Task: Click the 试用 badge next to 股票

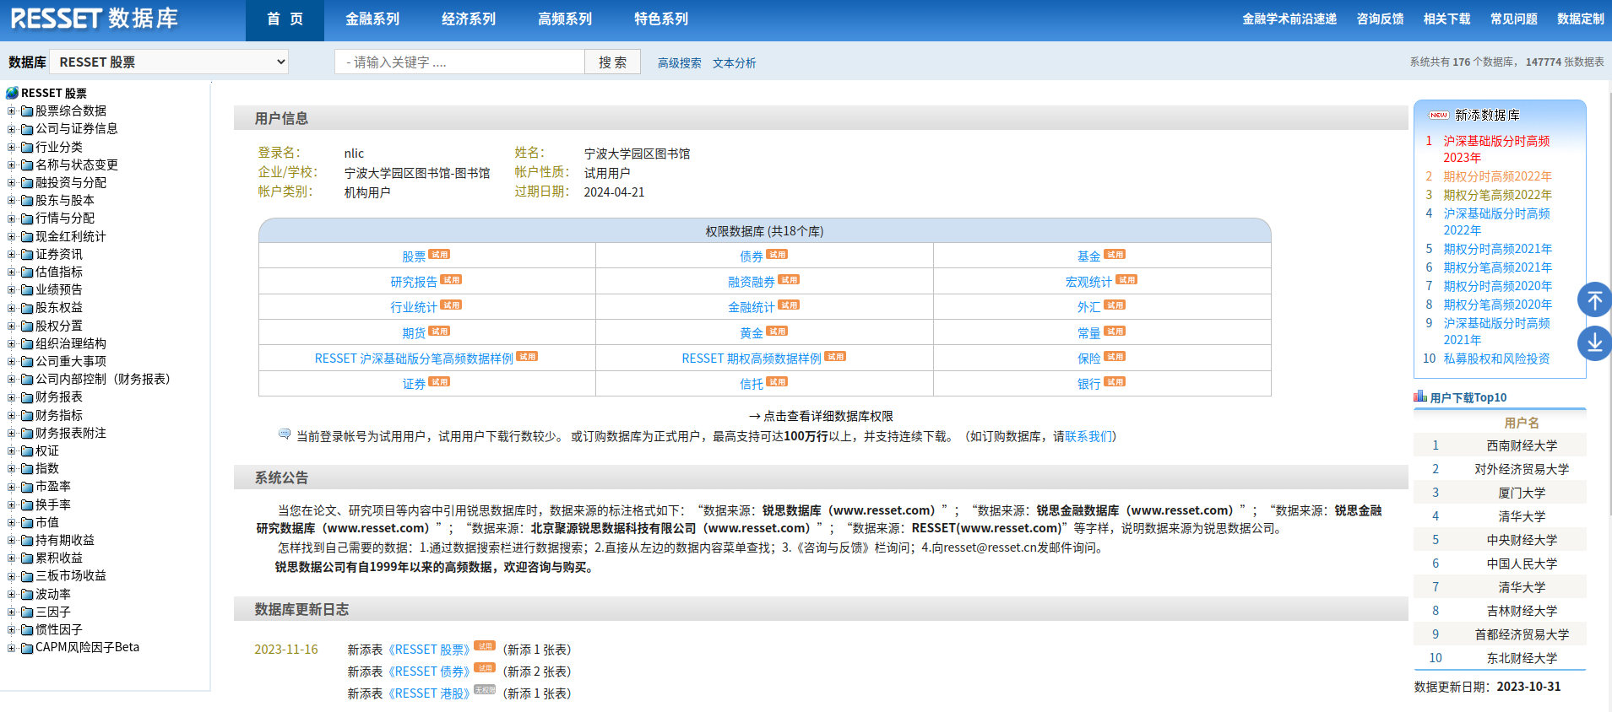Action: coord(439,254)
